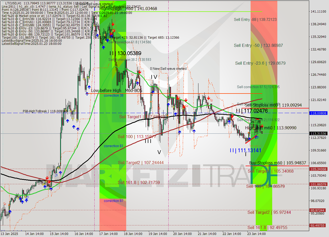Select the 'Sell 161.8 | 92.49755' label

[267, 227]
